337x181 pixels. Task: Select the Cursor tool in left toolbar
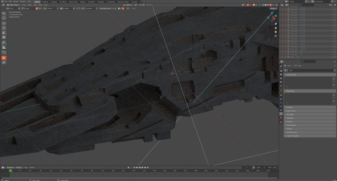(x=4, y=18)
